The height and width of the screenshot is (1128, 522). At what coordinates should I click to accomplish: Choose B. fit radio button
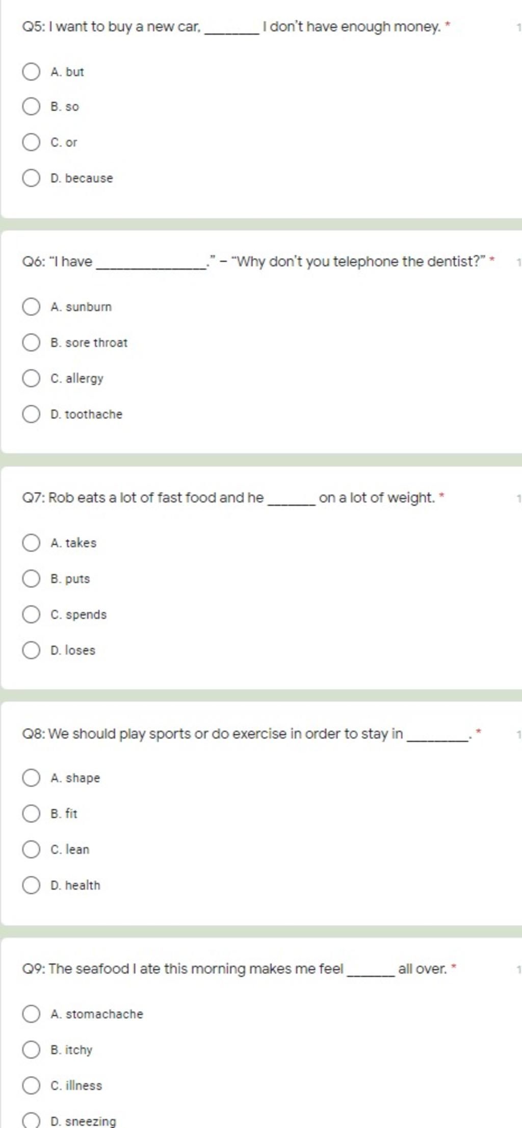31,813
